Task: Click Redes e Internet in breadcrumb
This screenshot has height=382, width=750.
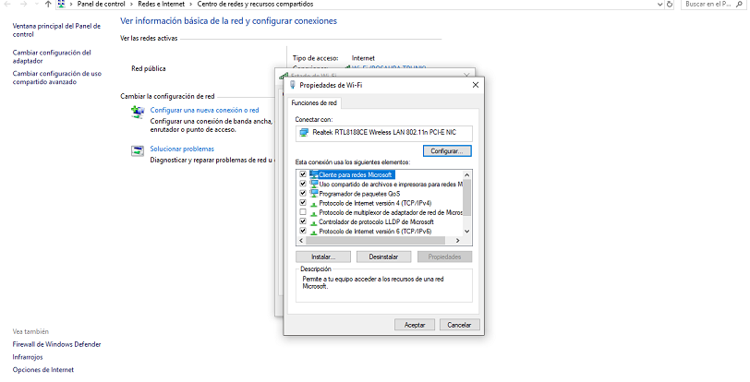Action: (162, 4)
